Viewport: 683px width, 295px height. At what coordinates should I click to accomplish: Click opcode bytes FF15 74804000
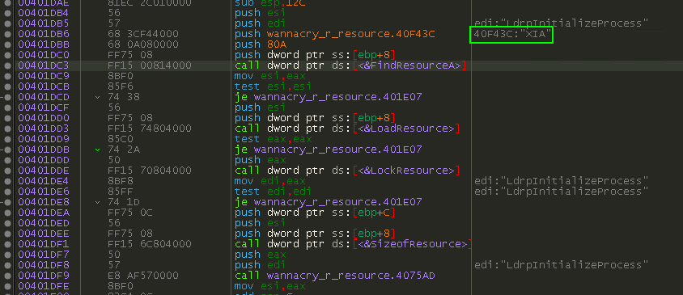pyautogui.click(x=150, y=129)
